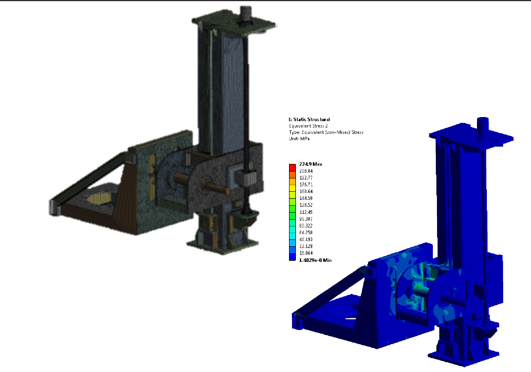
Task: Click the Type: Equivalent (von-Mises) Stress text
Action: 326,132
